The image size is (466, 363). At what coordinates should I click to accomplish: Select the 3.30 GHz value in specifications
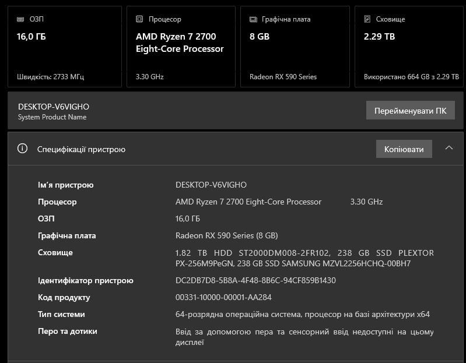click(x=366, y=202)
